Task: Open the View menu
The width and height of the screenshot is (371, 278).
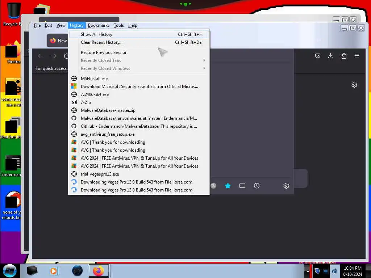Action: [x=61, y=25]
